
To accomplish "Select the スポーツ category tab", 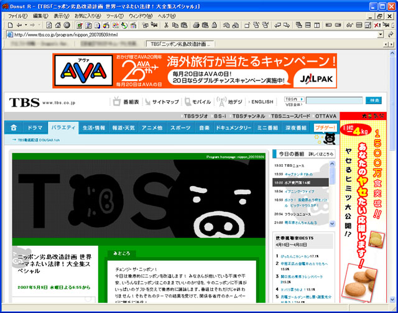I will pos(180,128).
